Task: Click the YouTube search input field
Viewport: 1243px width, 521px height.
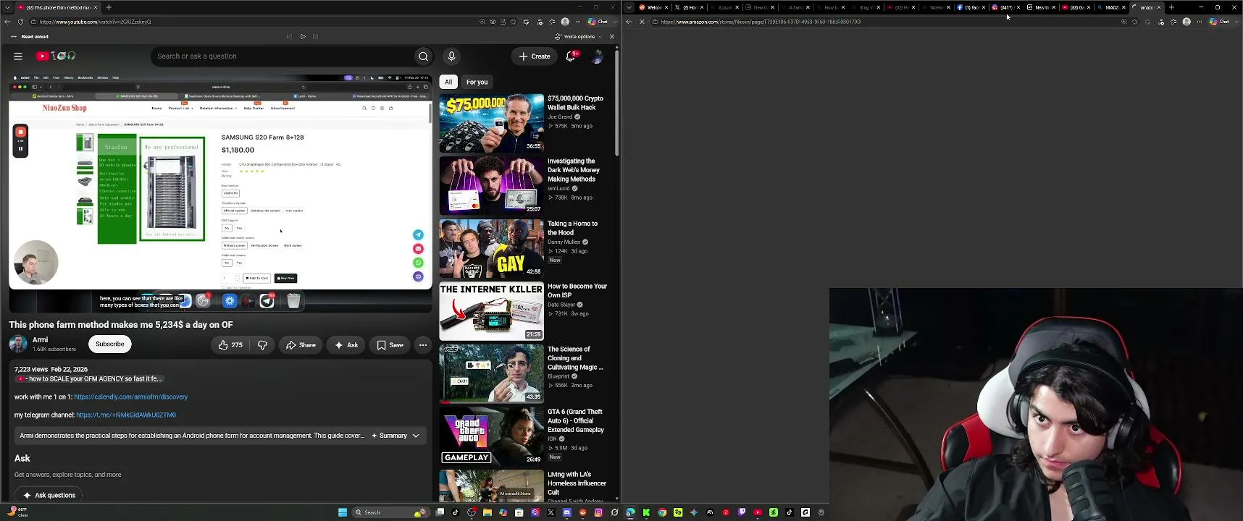Action: [282, 56]
